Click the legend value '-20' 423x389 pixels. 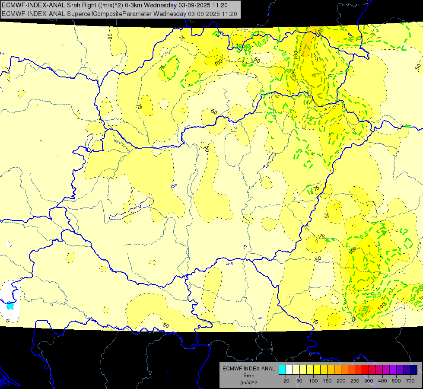tap(285, 381)
